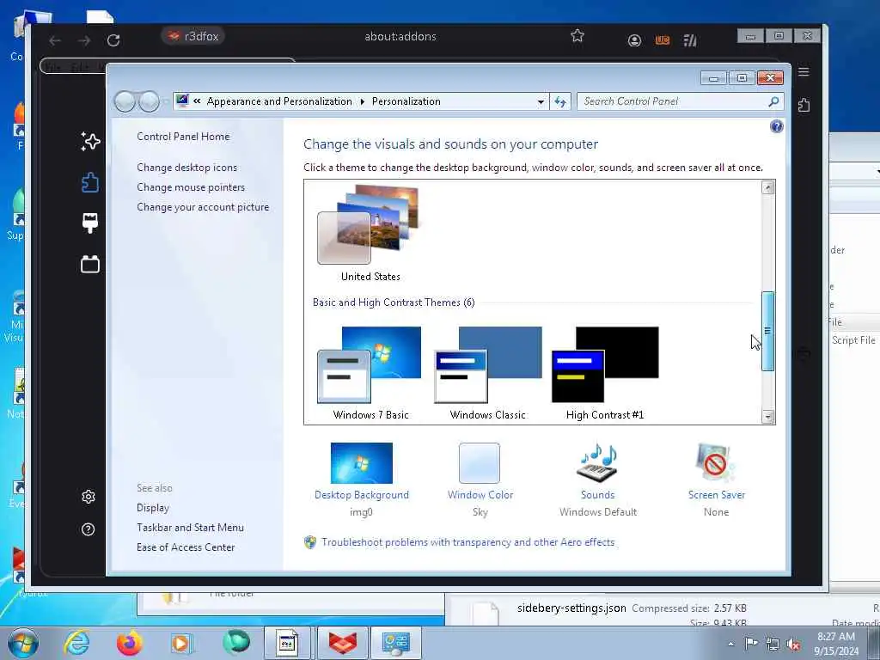Open the uBlock extension icon in r3dfox
The width and height of the screenshot is (880, 660).
(663, 40)
